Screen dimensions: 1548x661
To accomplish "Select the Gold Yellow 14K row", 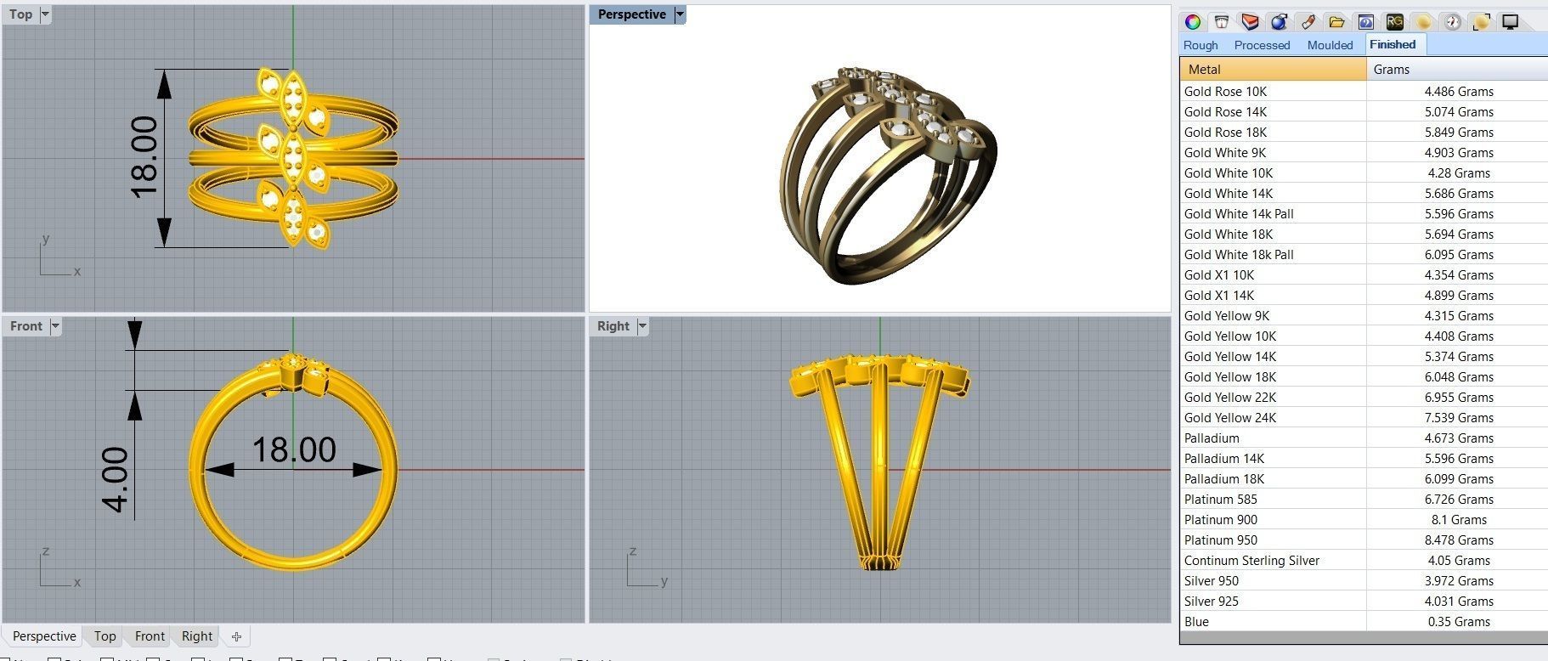I will tap(1364, 356).
